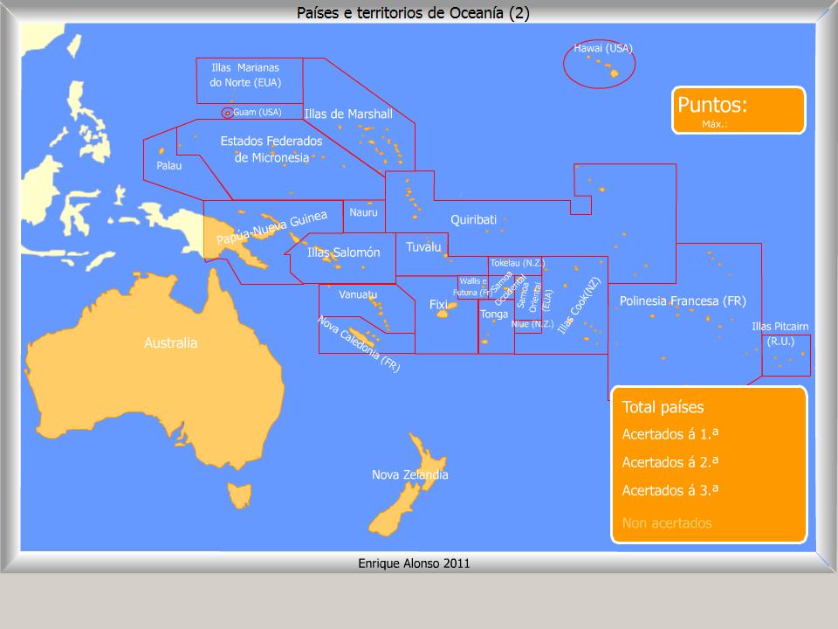
Task: Select the Illas de Marshall label
Action: click(x=348, y=114)
